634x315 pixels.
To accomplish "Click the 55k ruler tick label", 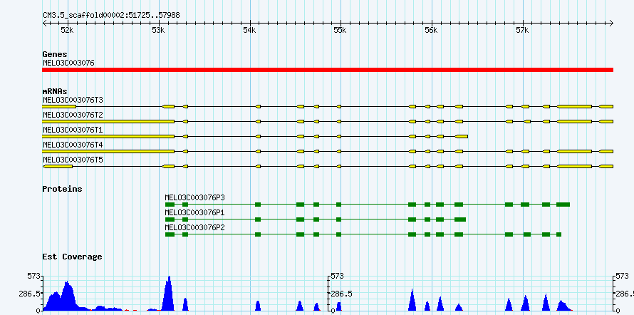I will tap(341, 31).
